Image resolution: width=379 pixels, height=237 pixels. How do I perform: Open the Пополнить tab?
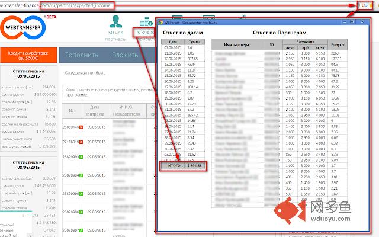(81, 55)
